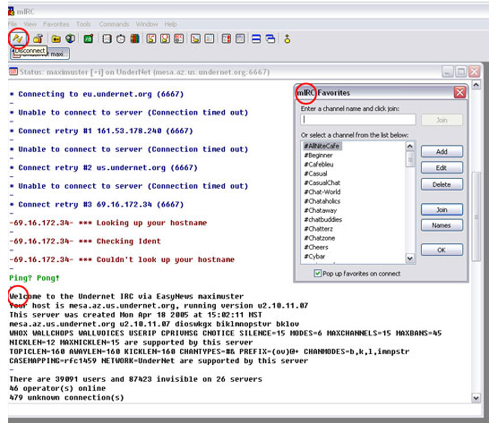Select #CasualChat in the channel list
Image resolution: width=489 pixels, height=423 pixels.
[322, 182]
